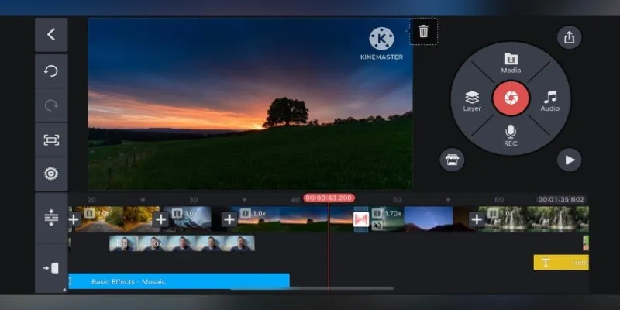Select the autumn road clip
The image size is (620, 310).
coord(117,219)
